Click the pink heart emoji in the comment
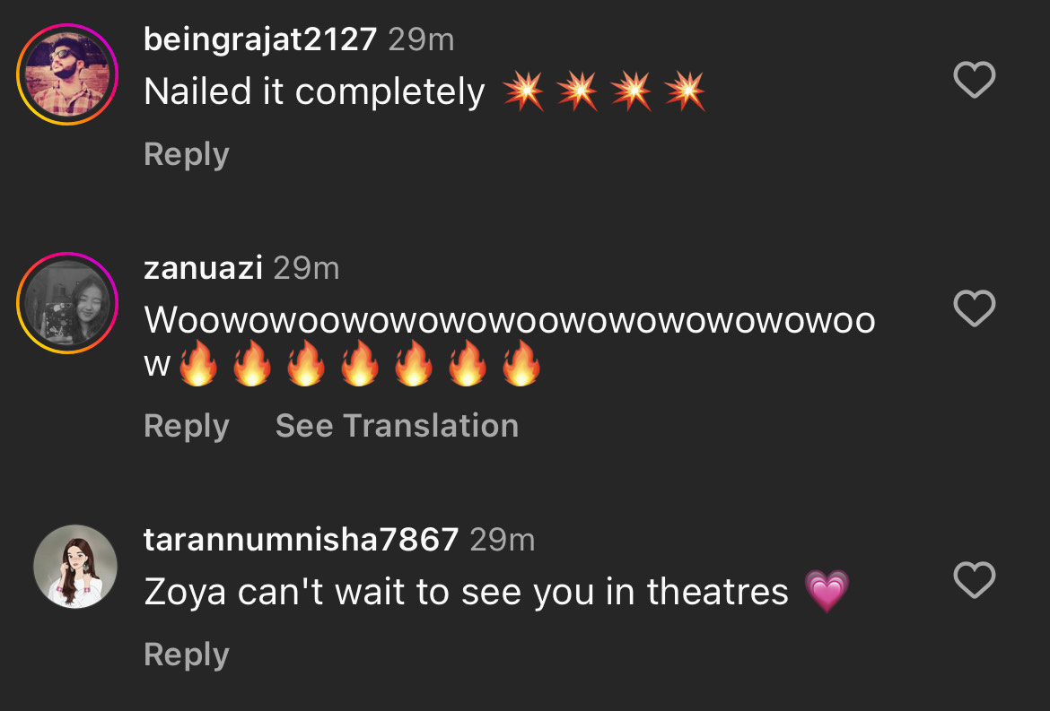1050x711 pixels. pos(827,591)
